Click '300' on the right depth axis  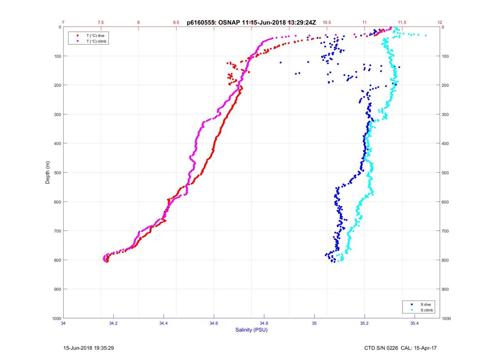click(x=446, y=114)
